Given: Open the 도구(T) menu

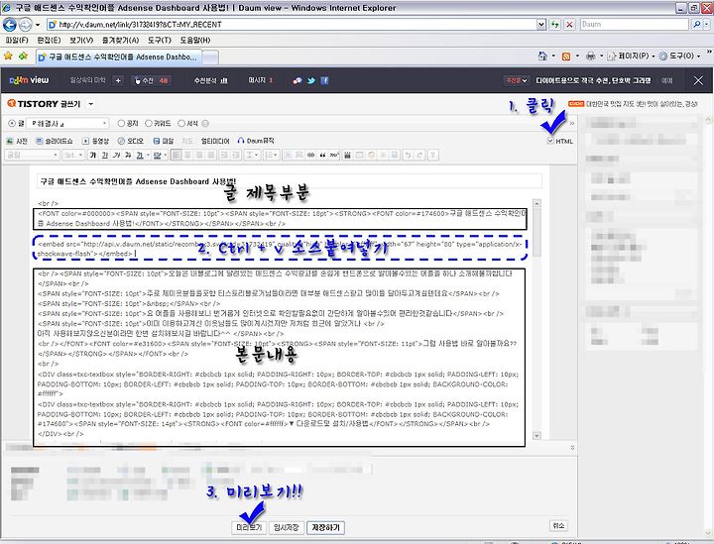Looking at the screenshot, I should (160, 40).
